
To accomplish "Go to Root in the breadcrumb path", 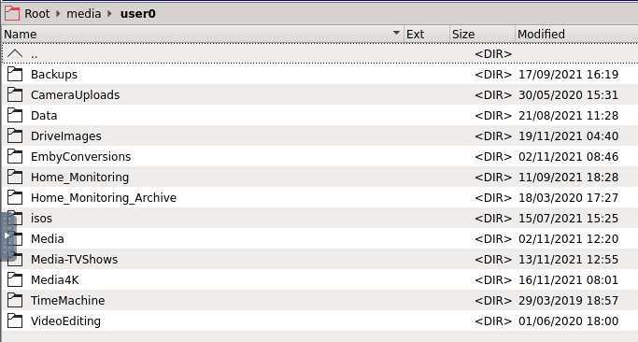I will 37,13.
